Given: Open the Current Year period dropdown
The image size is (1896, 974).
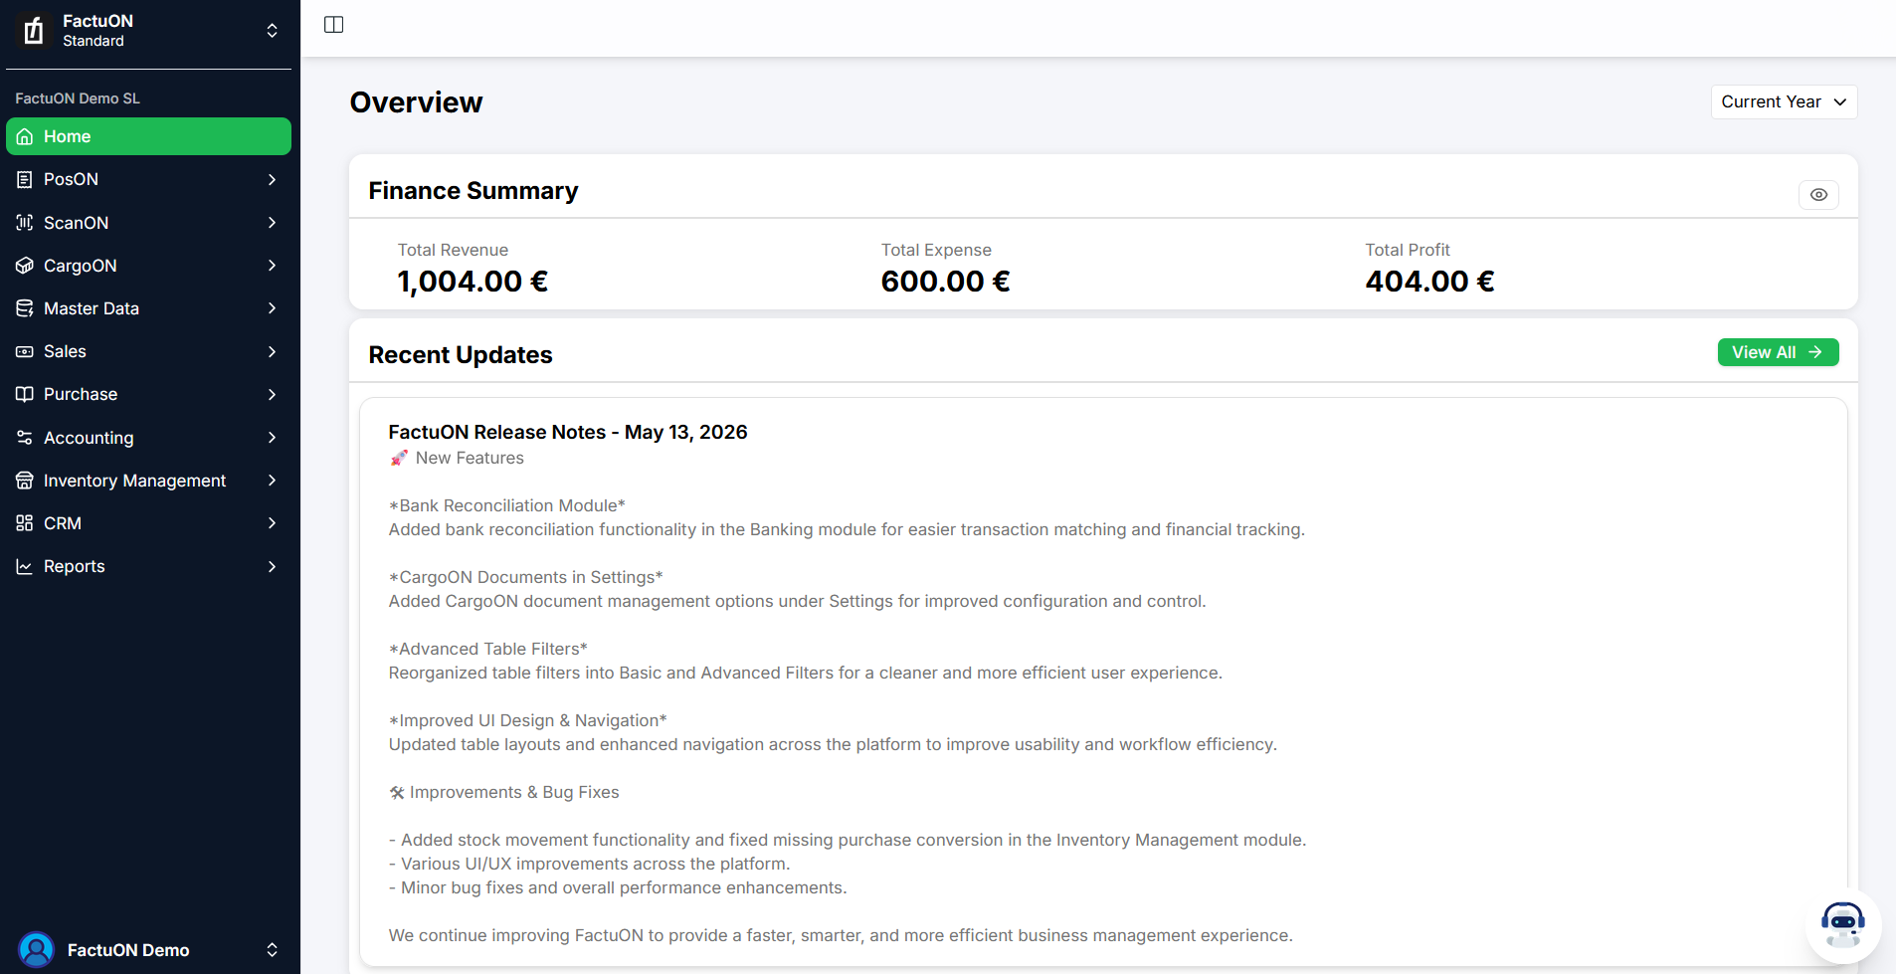Looking at the screenshot, I should click(1784, 101).
